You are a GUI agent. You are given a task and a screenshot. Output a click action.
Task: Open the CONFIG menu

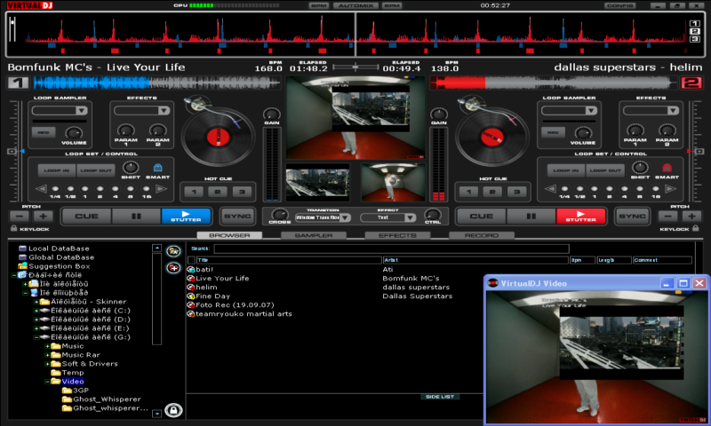pos(619,5)
